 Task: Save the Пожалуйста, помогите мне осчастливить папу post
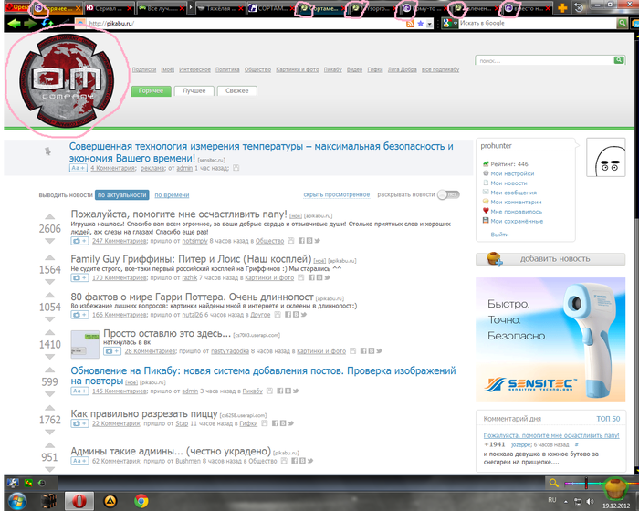click(290, 241)
